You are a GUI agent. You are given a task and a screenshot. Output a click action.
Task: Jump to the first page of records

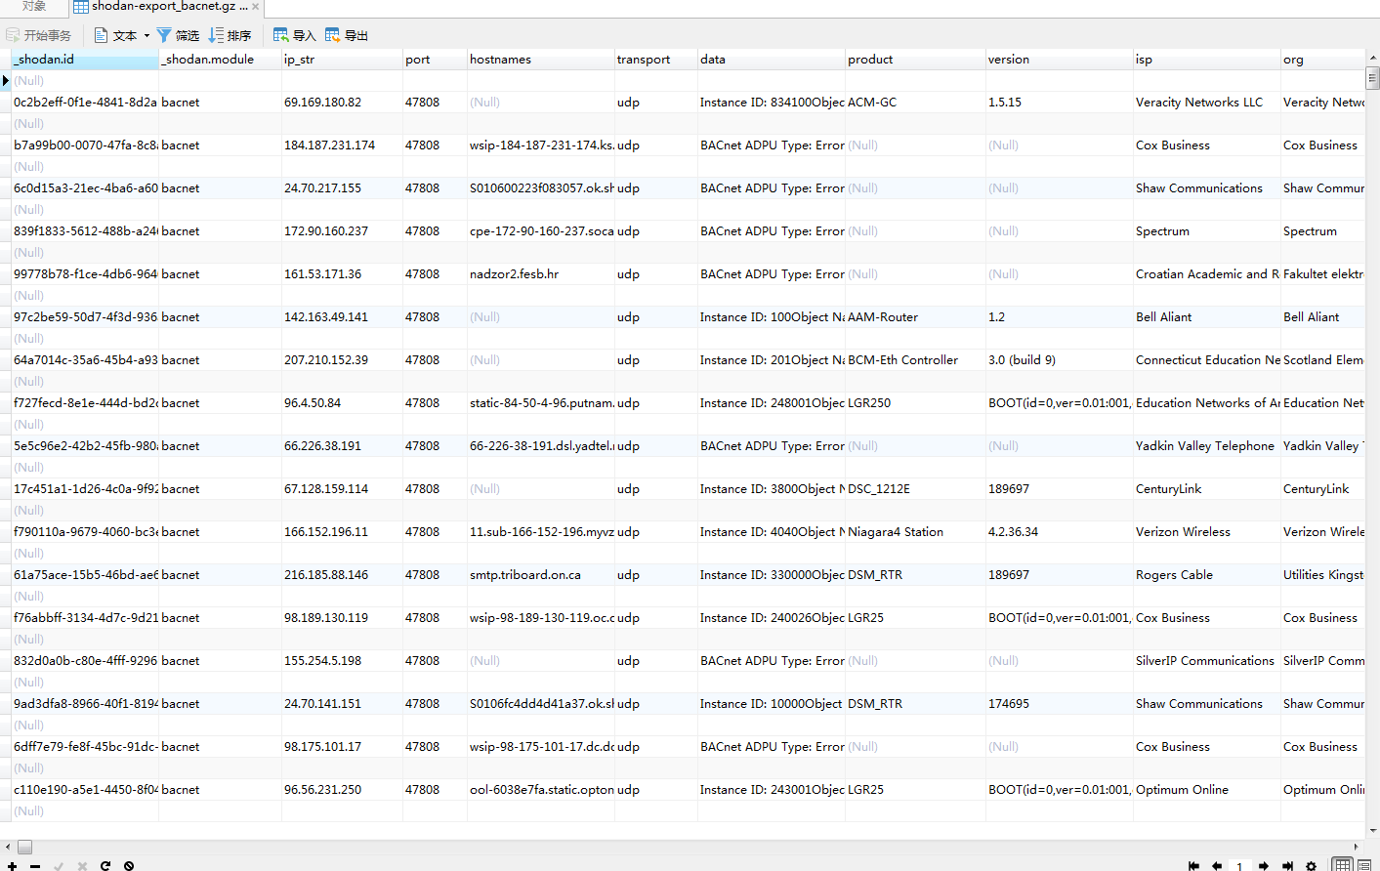[1193, 865]
